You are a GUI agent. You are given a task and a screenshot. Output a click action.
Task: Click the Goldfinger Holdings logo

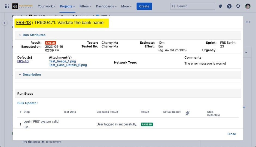point(22,6)
